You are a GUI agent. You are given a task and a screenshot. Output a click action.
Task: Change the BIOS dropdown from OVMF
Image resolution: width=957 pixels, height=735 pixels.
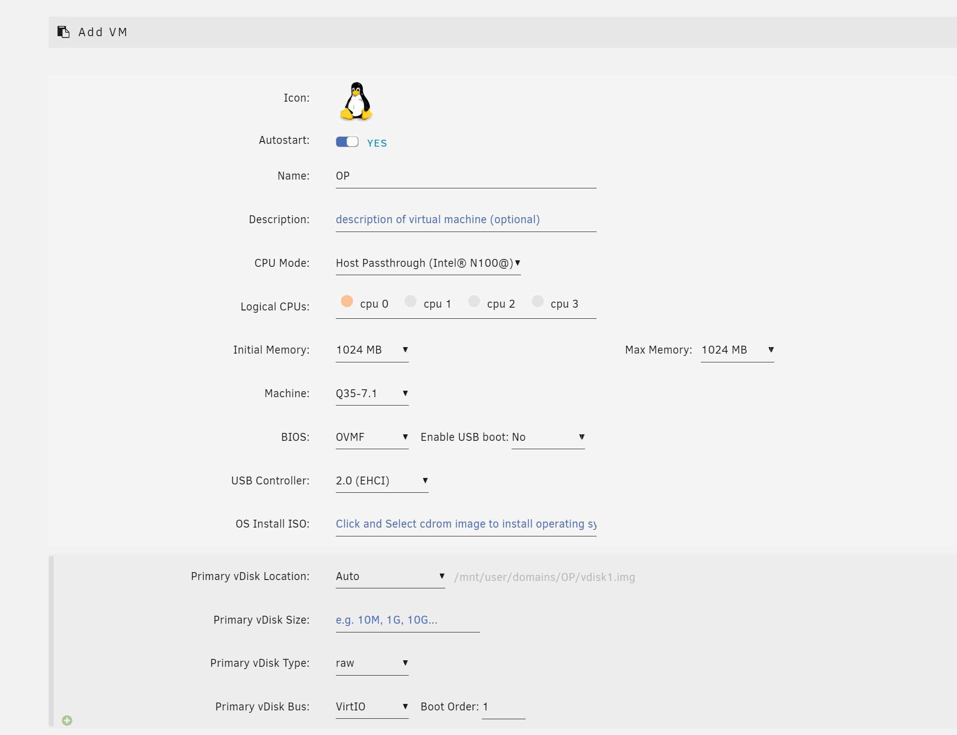[372, 437]
